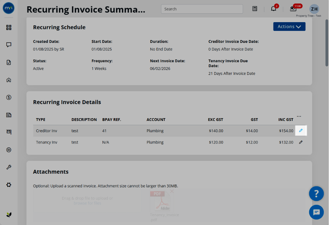Open the reports newspaper sidebar icon
This screenshot has width=329, height=225.
(x=8, y=115)
